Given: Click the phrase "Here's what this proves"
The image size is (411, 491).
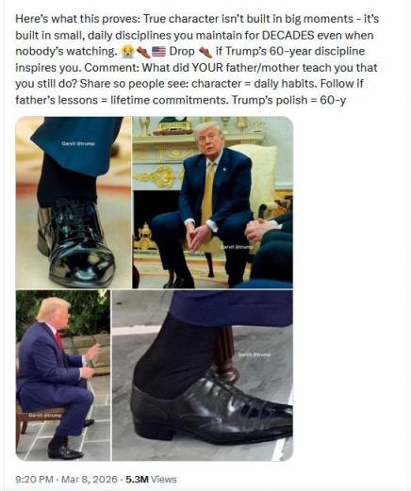Looking at the screenshot, I should point(76,19).
